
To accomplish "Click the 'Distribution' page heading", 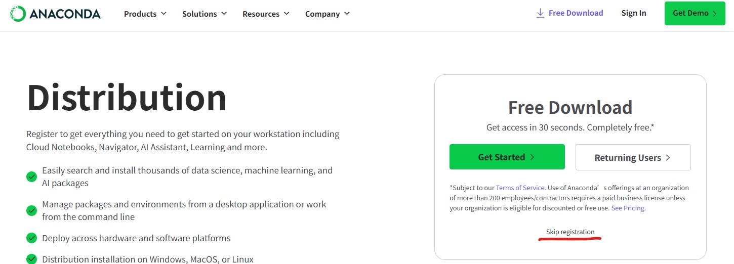I will (x=127, y=98).
